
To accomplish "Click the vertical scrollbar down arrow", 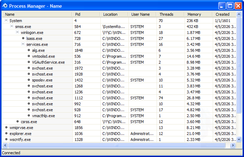I will click(239, 139).
